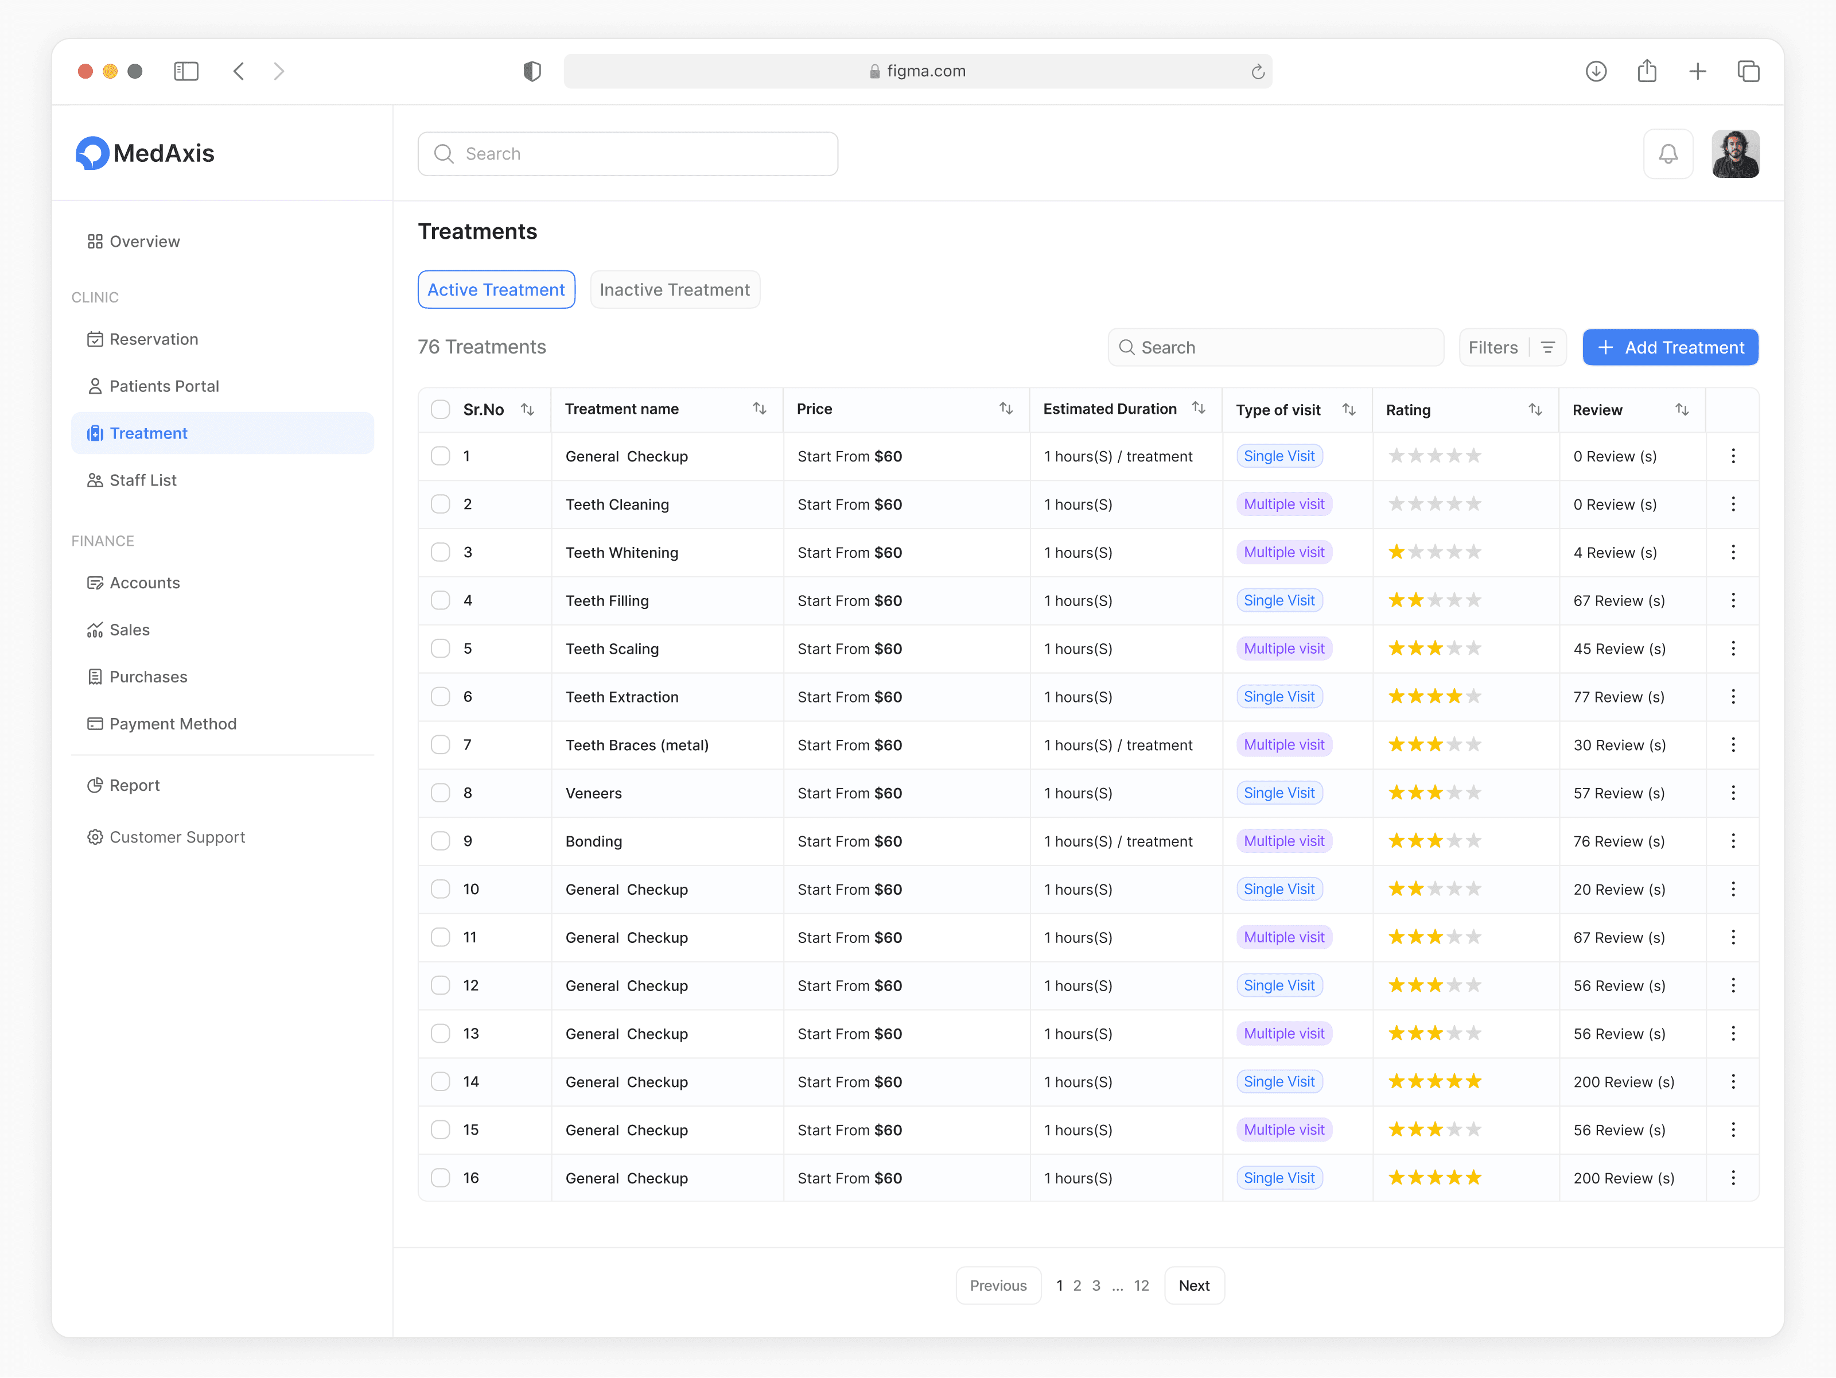
Task: Click the star rating of Teeth Extraction
Action: [1434, 697]
